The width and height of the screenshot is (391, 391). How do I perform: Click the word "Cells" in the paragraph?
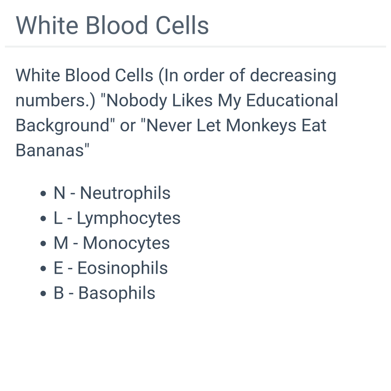tap(127, 76)
